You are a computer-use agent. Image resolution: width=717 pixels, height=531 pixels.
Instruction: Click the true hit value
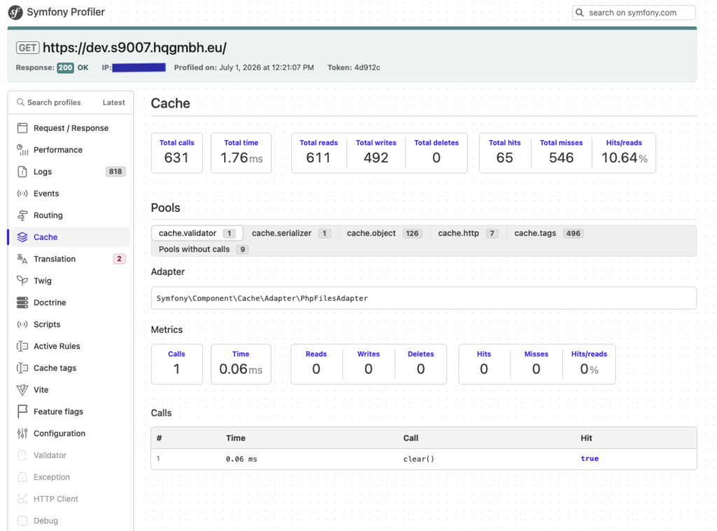[590, 458]
